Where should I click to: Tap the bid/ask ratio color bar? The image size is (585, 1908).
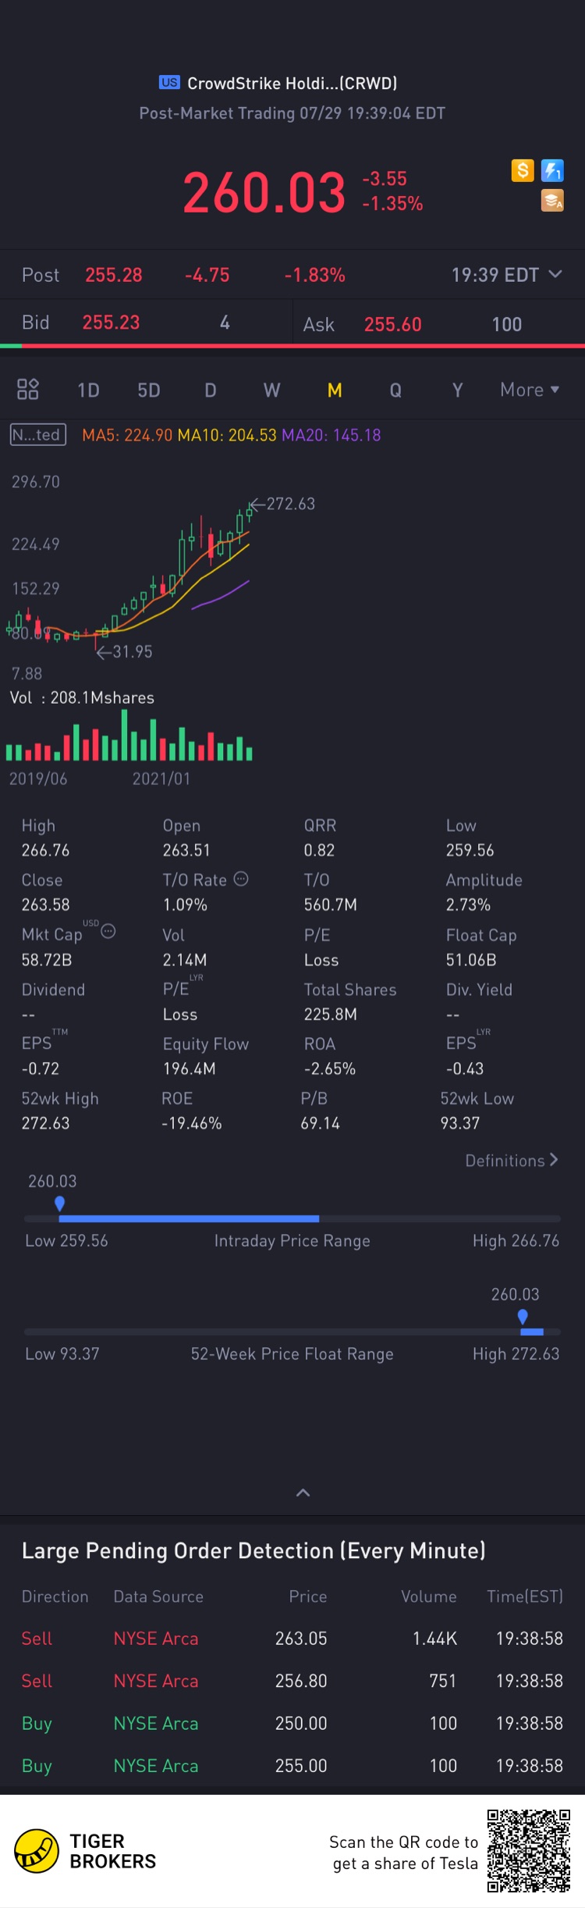(292, 345)
